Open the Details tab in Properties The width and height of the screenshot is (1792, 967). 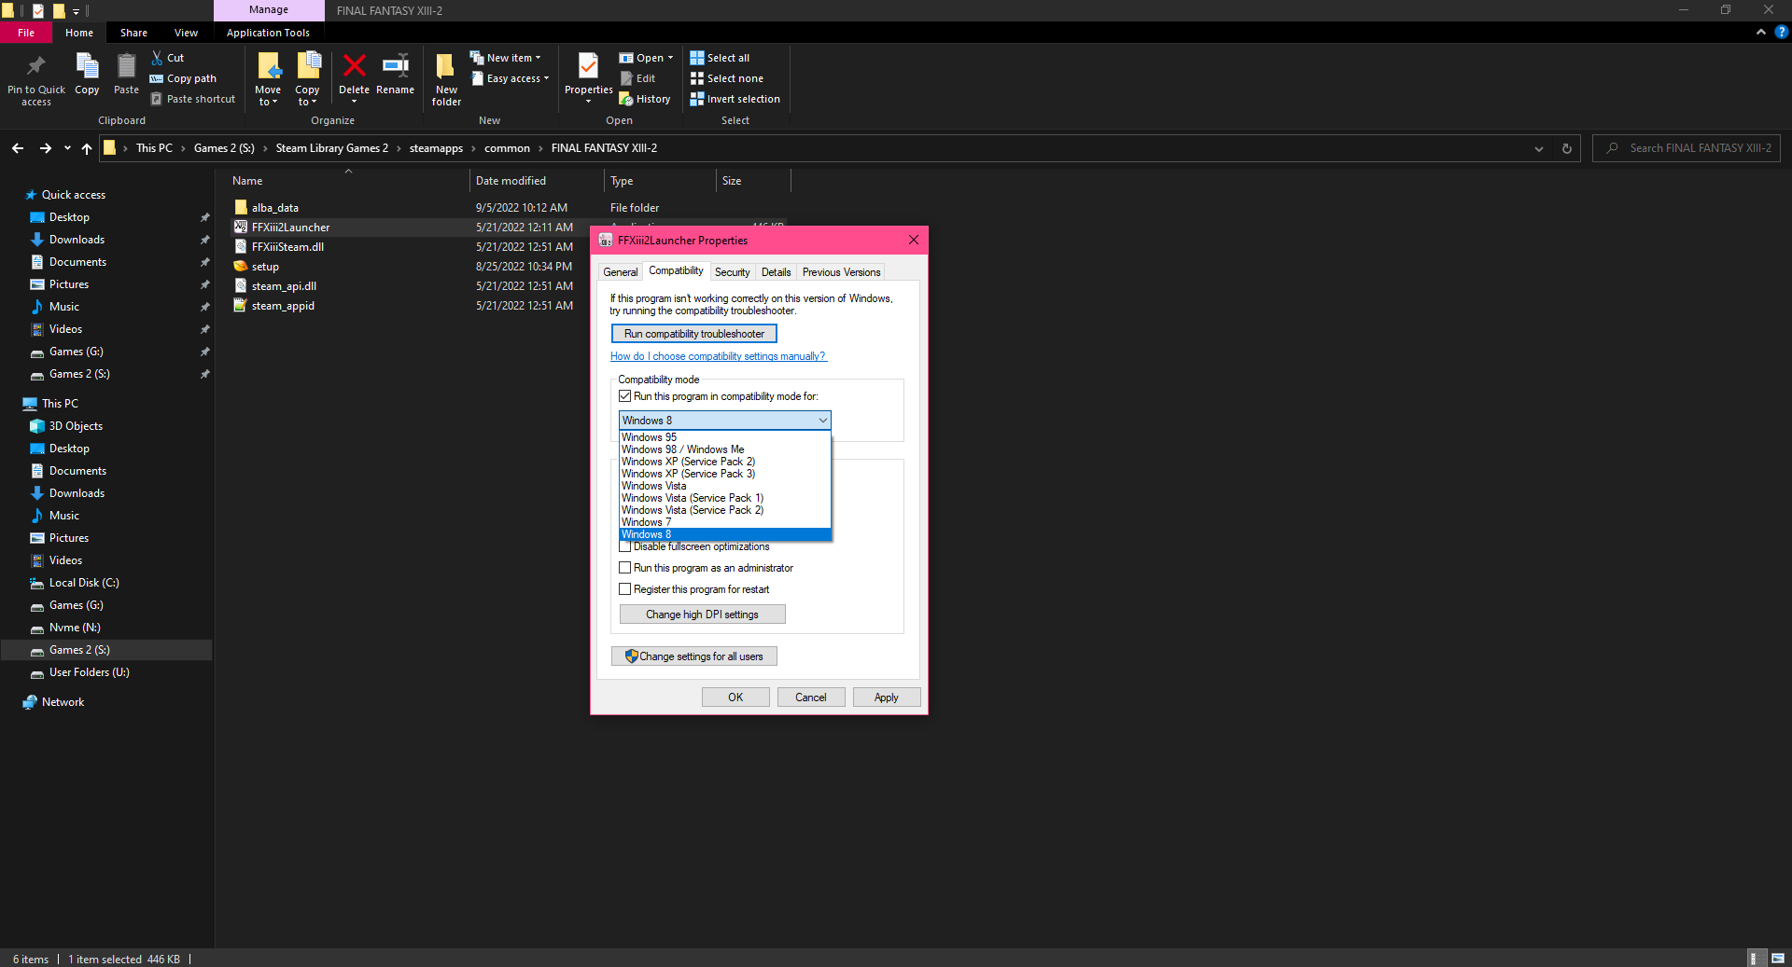(x=776, y=272)
